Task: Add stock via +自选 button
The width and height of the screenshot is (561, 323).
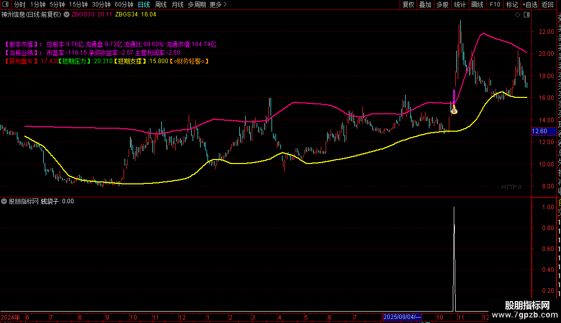Action: [530, 4]
